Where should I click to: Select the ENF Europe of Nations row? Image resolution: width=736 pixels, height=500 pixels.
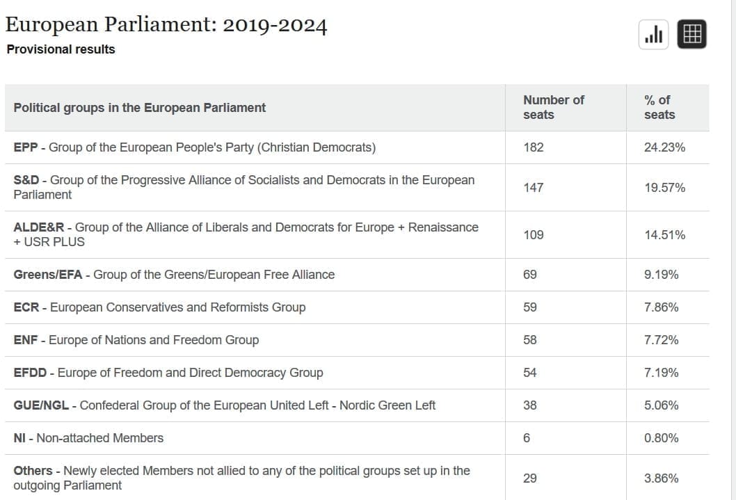[136, 340]
